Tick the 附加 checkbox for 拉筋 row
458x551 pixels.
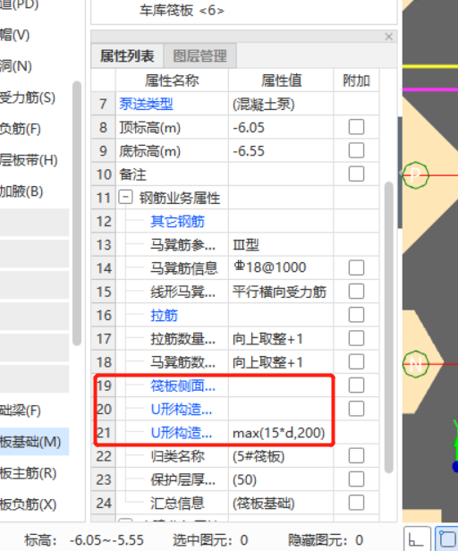(x=356, y=315)
